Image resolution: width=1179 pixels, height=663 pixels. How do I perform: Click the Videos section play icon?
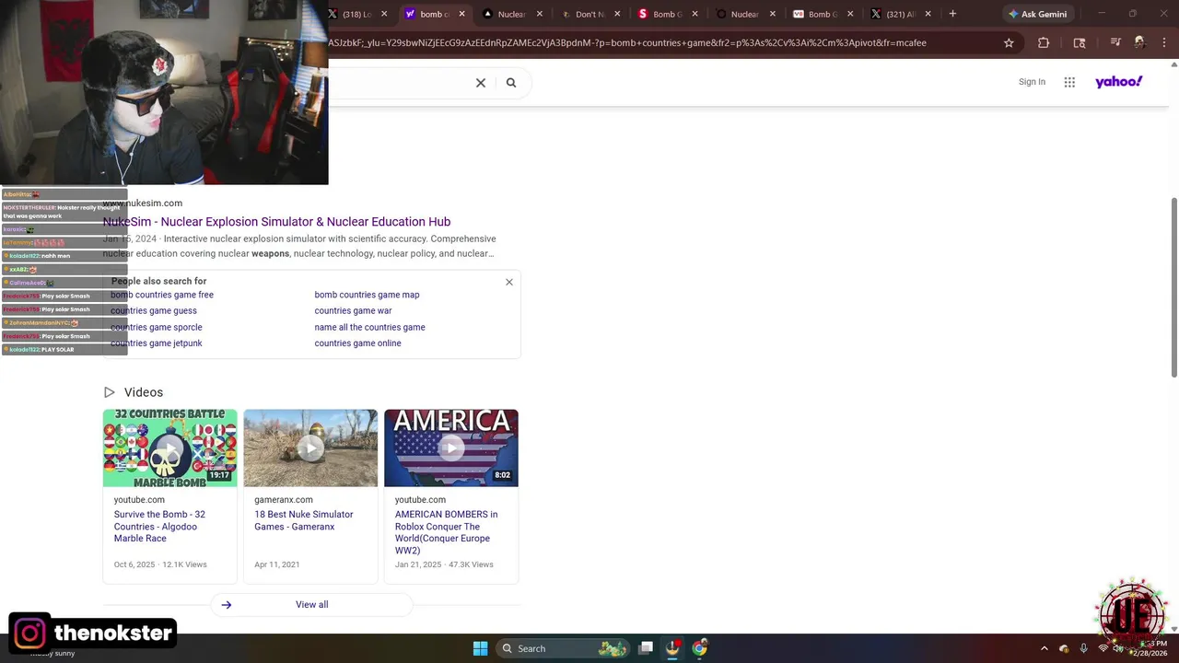coord(109,392)
